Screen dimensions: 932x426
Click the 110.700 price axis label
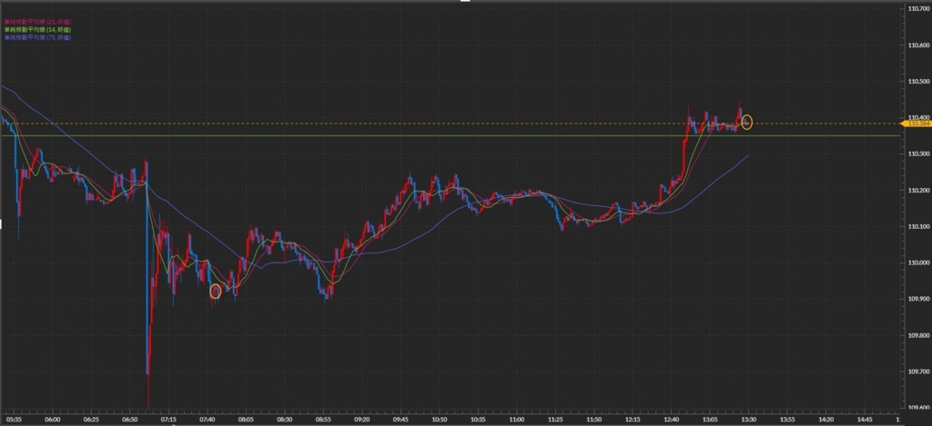(x=918, y=8)
